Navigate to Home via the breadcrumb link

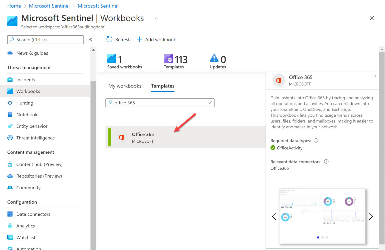[x=14, y=6]
